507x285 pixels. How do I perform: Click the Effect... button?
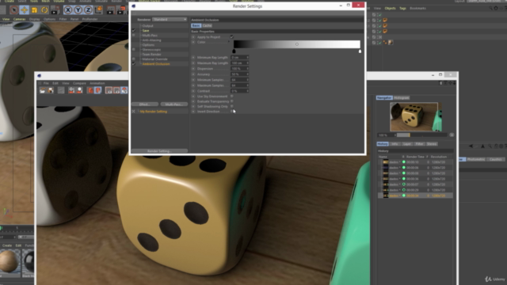[x=144, y=104]
